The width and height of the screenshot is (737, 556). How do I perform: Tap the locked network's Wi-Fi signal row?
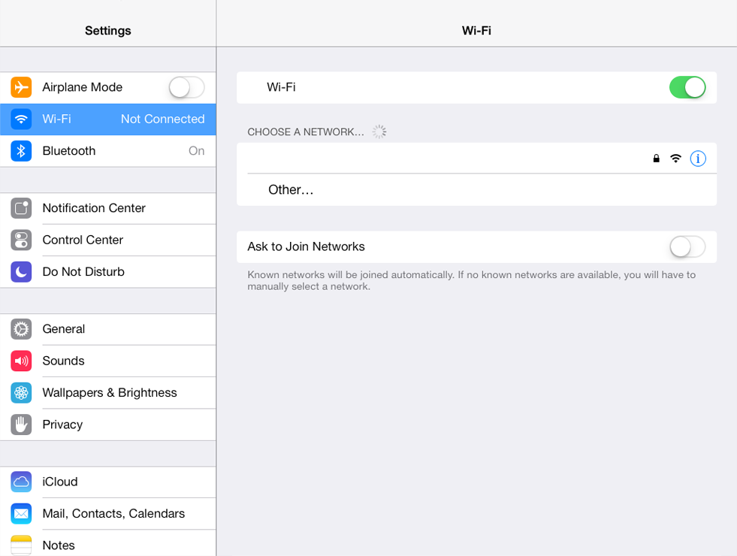[x=476, y=159]
